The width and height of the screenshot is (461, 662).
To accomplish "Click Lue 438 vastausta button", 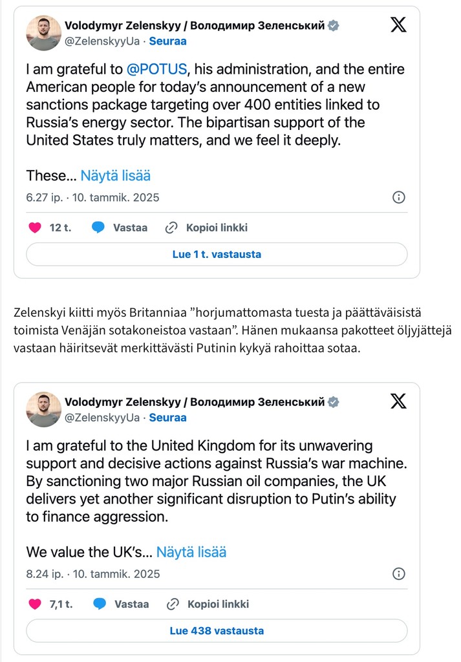I will [x=217, y=631].
